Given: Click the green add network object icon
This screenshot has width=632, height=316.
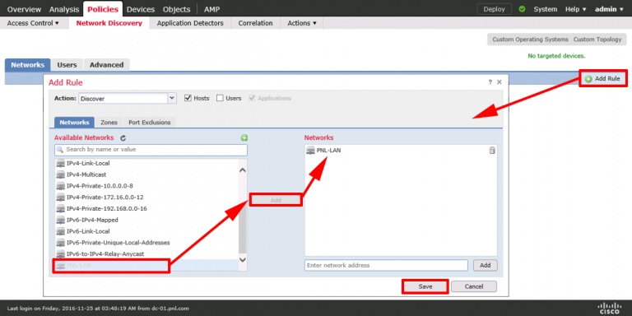Looking at the screenshot, I should coord(244,138).
